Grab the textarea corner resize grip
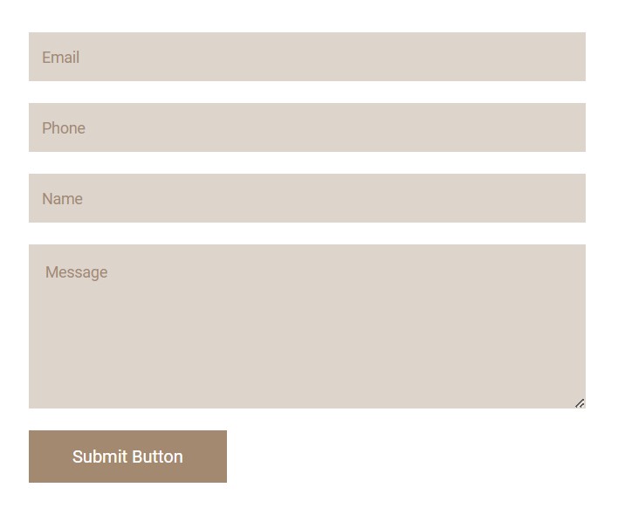 [580, 403]
